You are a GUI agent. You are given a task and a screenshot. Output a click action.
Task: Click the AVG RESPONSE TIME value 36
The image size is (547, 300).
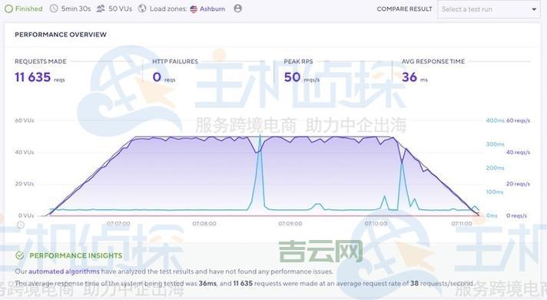(x=409, y=77)
